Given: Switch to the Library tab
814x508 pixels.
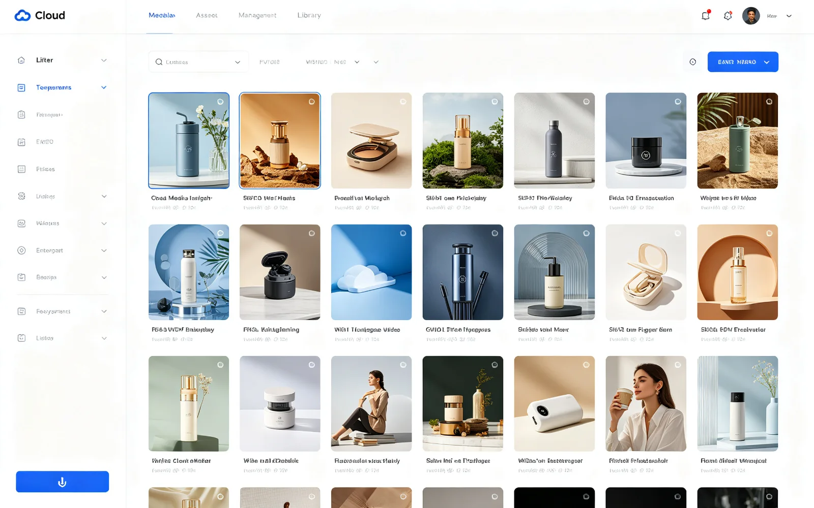Looking at the screenshot, I should [309, 15].
